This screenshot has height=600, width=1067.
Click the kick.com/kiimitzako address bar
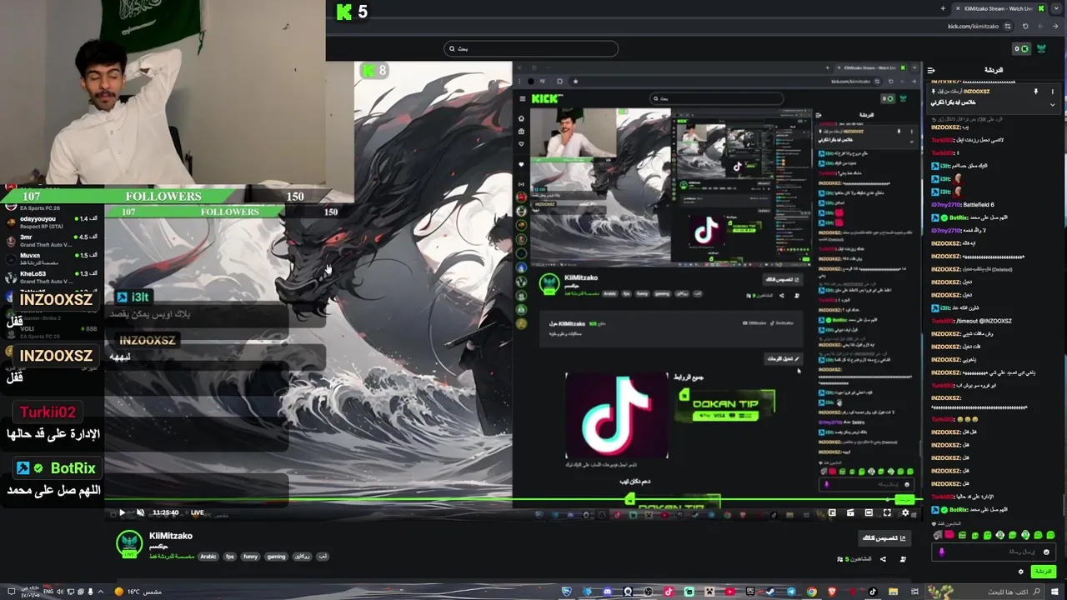[x=973, y=27]
